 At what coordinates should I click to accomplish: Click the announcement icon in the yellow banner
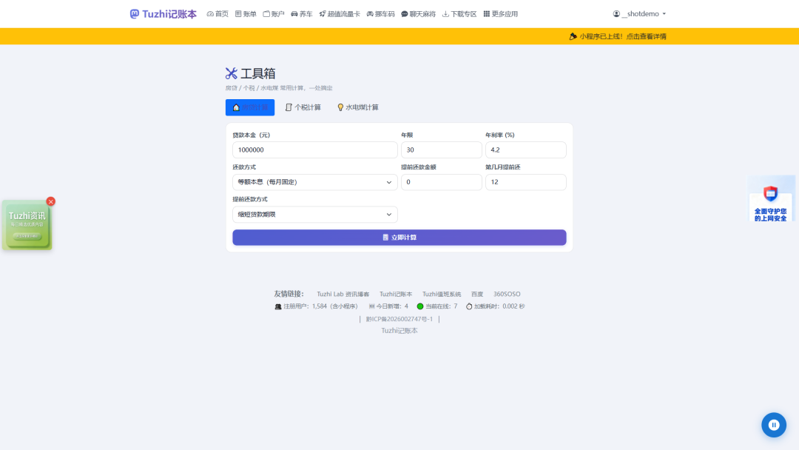click(x=573, y=36)
